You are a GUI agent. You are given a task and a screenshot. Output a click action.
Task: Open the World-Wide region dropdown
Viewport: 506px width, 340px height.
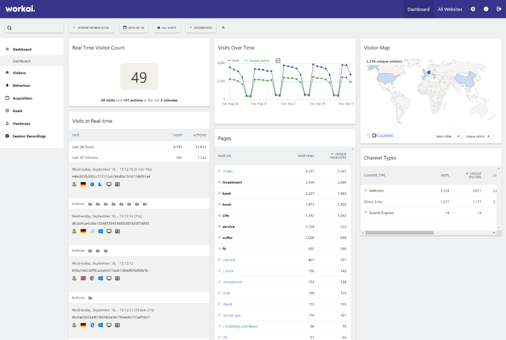[x=447, y=136]
